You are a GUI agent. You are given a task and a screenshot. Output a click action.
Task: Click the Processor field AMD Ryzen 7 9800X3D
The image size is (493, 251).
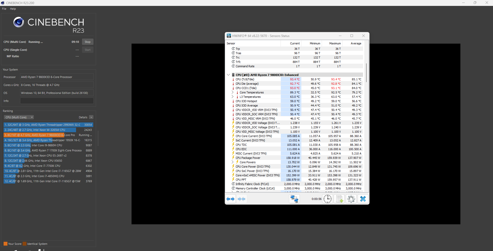coord(57,77)
